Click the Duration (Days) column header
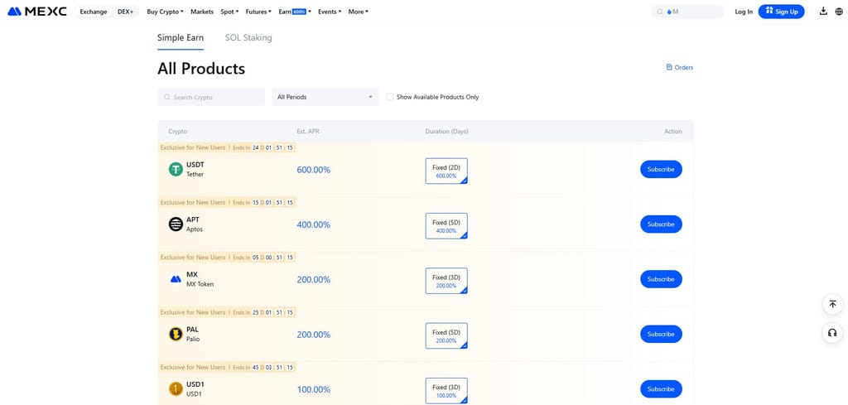Screen dimensions: 848x405 pos(446,132)
